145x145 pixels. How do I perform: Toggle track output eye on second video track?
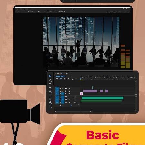[69, 91]
